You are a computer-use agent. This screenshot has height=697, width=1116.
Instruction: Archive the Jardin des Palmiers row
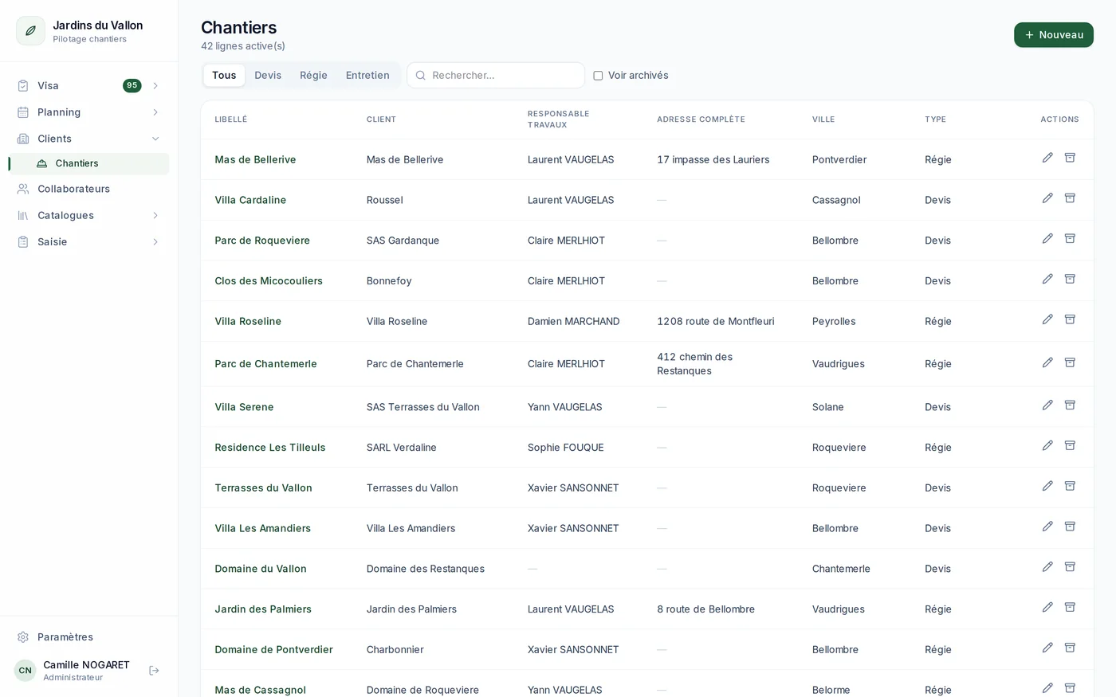point(1070,608)
